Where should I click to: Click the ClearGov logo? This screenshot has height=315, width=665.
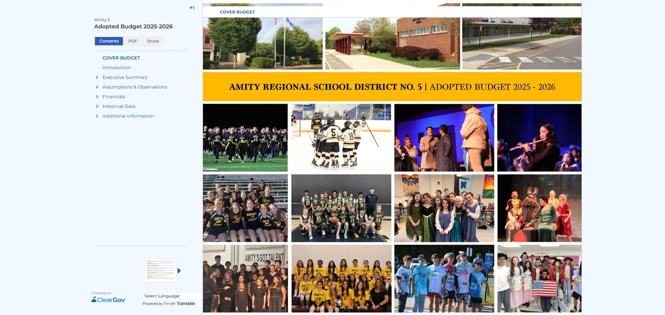[108, 300]
